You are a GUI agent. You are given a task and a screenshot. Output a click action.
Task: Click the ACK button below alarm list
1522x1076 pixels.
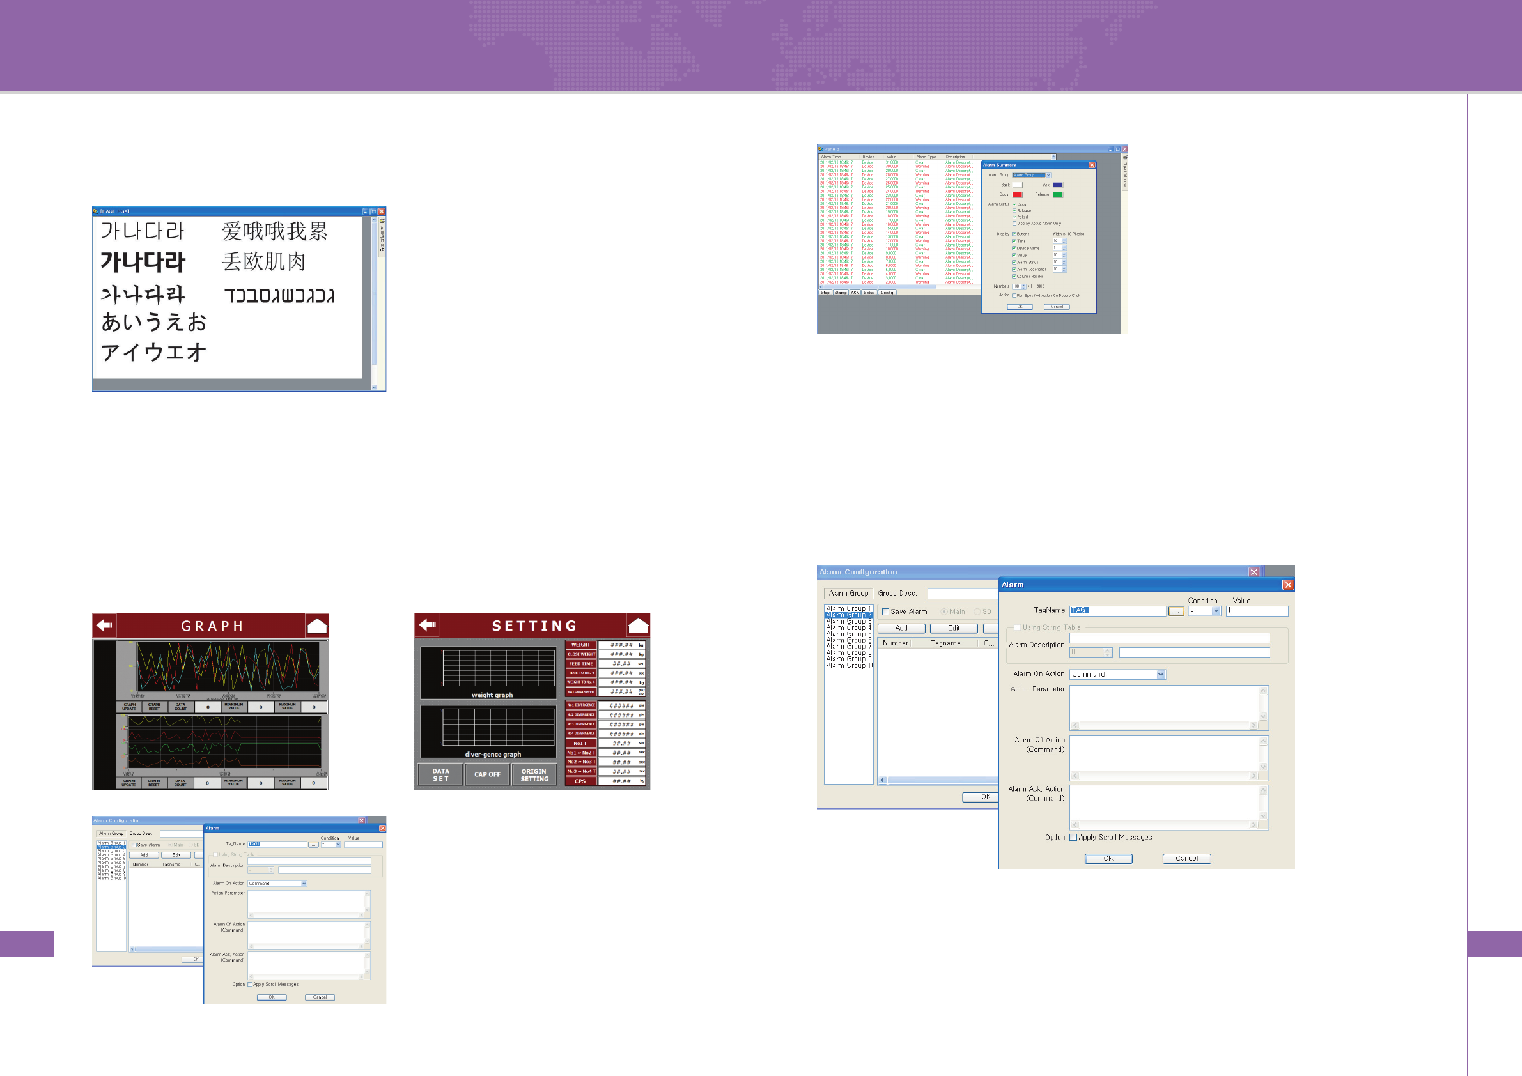pyautogui.click(x=855, y=292)
